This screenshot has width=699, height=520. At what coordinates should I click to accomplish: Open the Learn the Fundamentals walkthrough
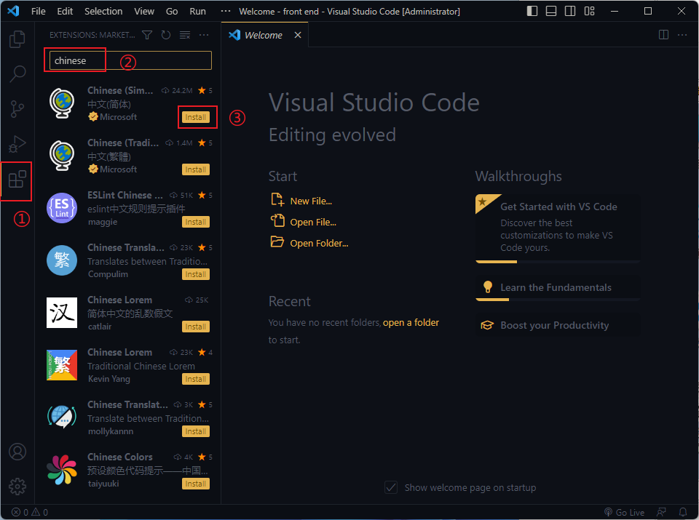pyautogui.click(x=558, y=288)
